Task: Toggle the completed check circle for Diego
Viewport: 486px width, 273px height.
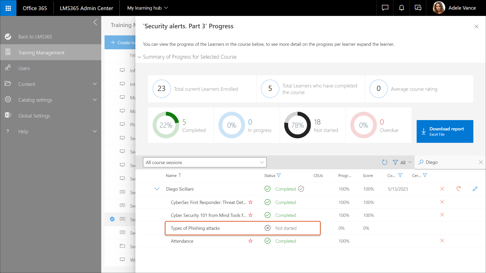Action: click(301, 189)
